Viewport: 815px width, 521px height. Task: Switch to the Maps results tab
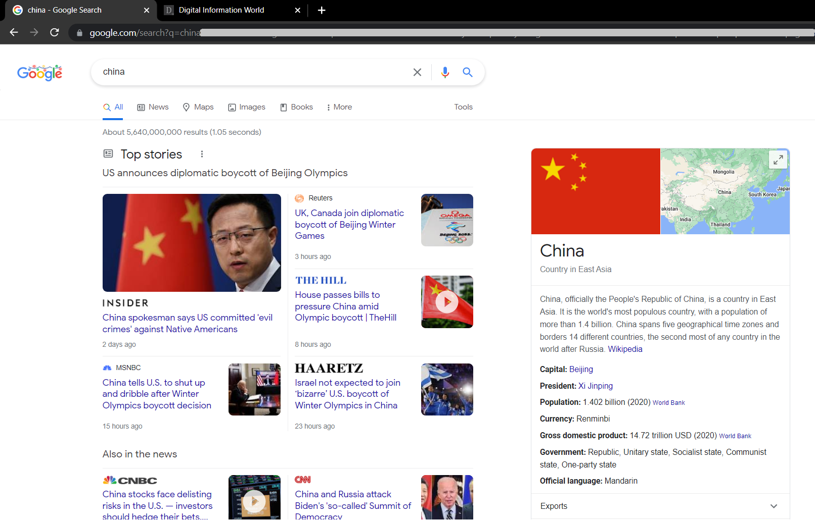[198, 107]
